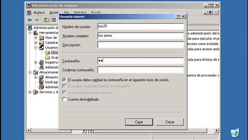This screenshot has height=140, width=248.
Task: Toggle the Show/Hide console tree icon
Action: [x=53, y=20]
